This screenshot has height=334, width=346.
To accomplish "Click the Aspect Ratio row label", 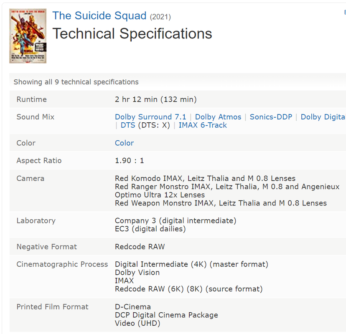I will (x=39, y=160).
